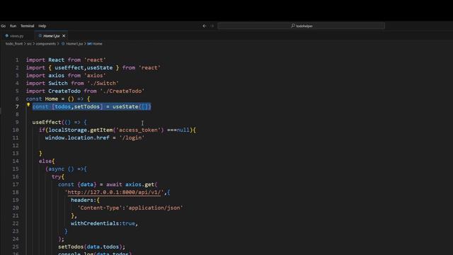Close the Home1.jsx tab
This screenshot has height=255, width=453.
pyautogui.click(x=64, y=36)
